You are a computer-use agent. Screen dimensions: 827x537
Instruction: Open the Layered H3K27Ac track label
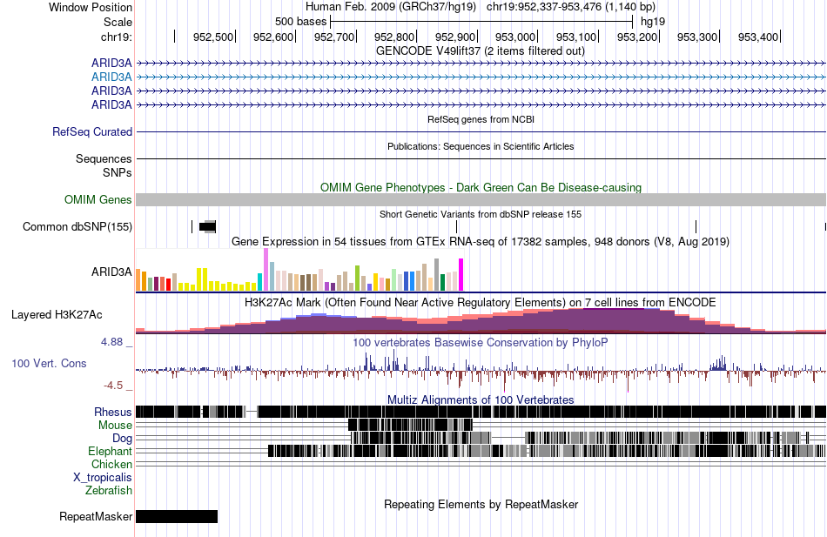click(57, 314)
